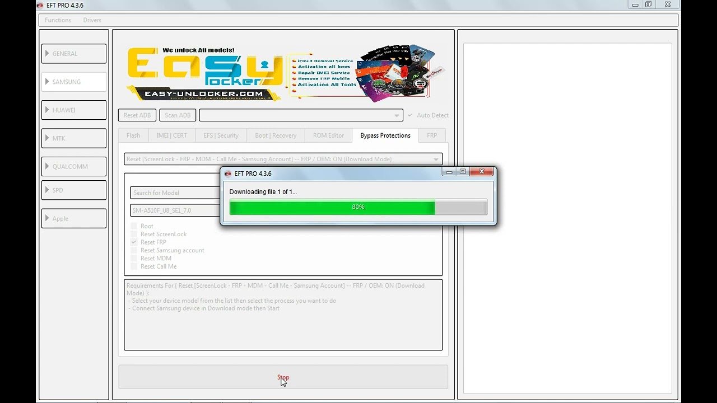Minimize the download dialog
717x403 pixels.
449,172
